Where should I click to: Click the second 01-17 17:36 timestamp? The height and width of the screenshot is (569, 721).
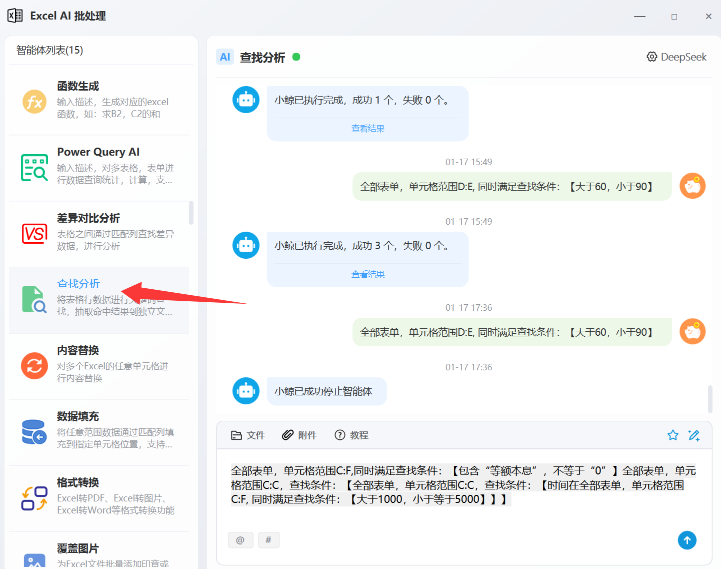(468, 367)
